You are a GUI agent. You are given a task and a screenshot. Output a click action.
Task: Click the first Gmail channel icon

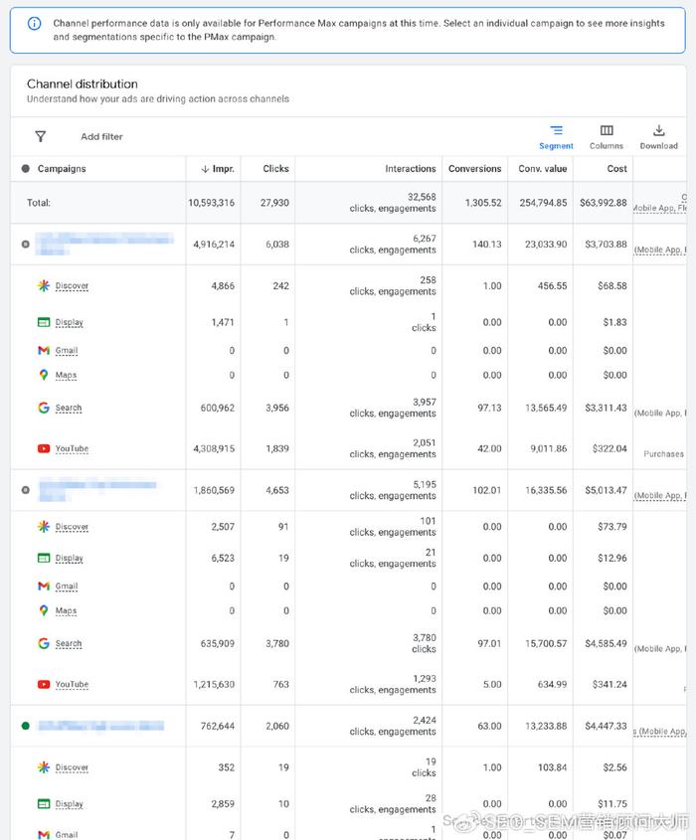[44, 350]
